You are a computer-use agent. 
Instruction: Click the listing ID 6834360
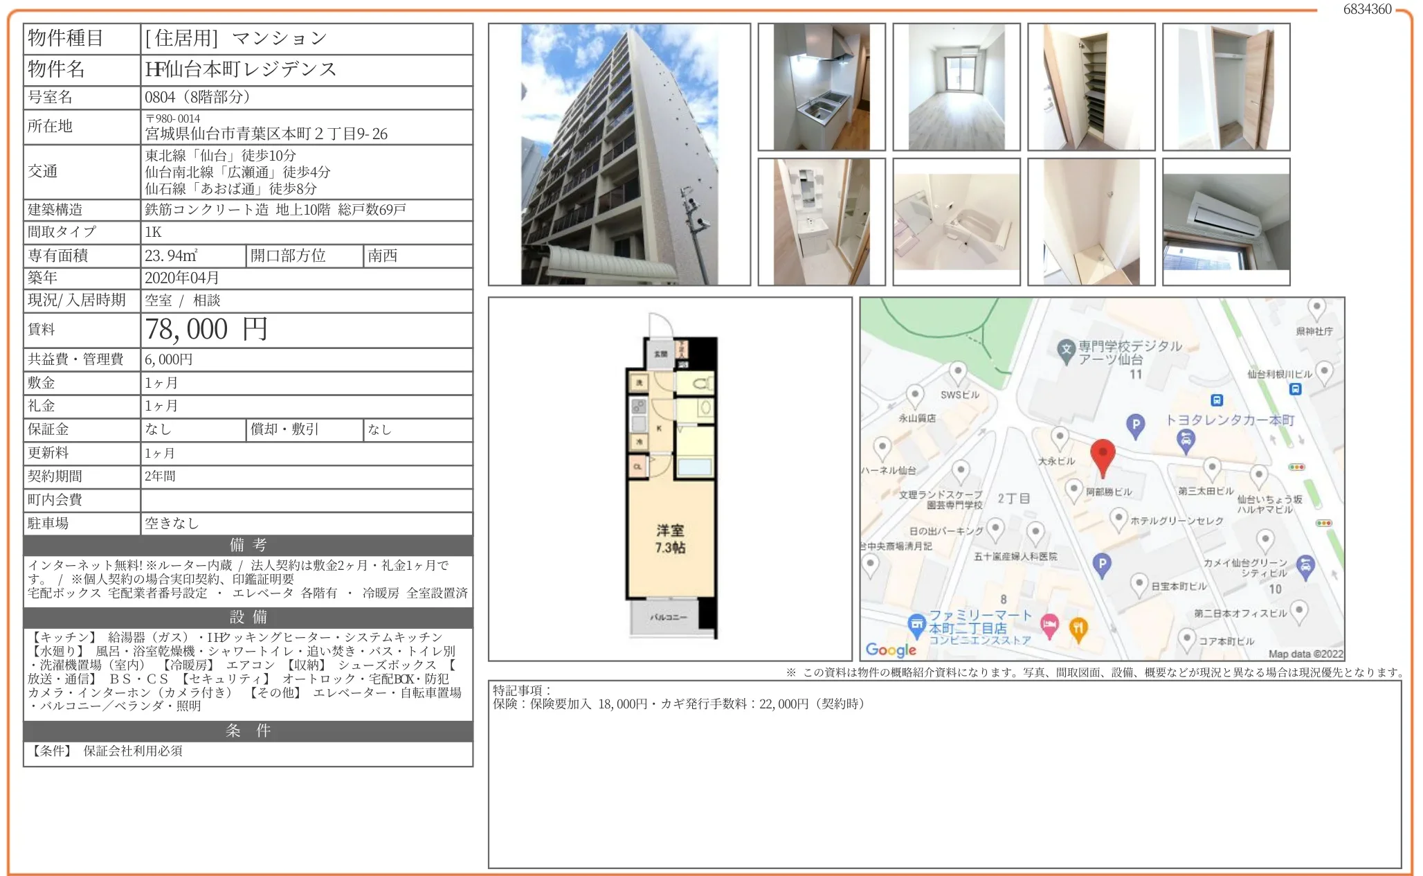(1368, 9)
